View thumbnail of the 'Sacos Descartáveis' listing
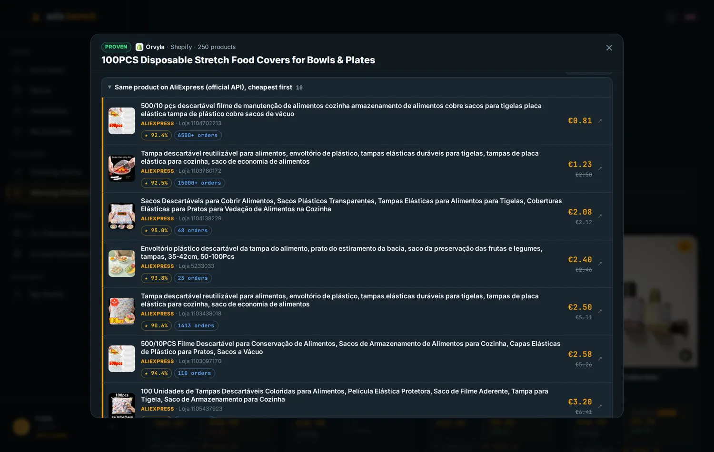The image size is (714, 452). point(122,216)
